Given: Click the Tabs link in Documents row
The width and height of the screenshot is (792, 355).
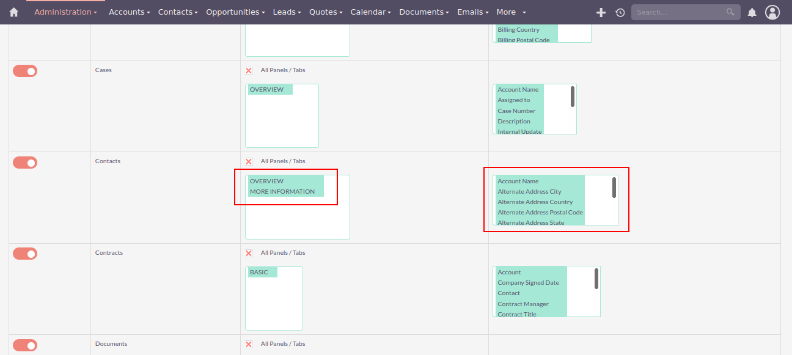Looking at the screenshot, I should point(299,344).
